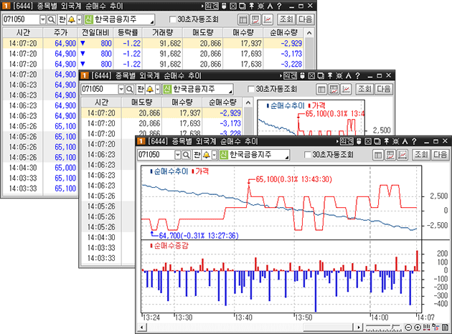Click search magnifier icon in front window
The height and width of the screenshot is (334, 452).
tap(186, 156)
